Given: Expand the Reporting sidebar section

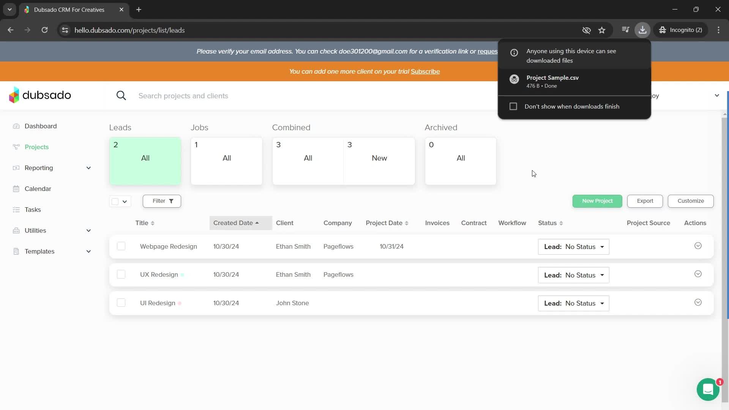Looking at the screenshot, I should click(52, 168).
